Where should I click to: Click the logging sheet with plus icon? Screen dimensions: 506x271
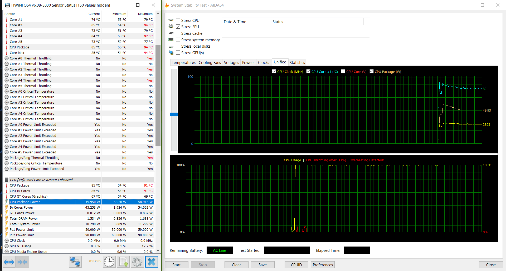[123, 262]
